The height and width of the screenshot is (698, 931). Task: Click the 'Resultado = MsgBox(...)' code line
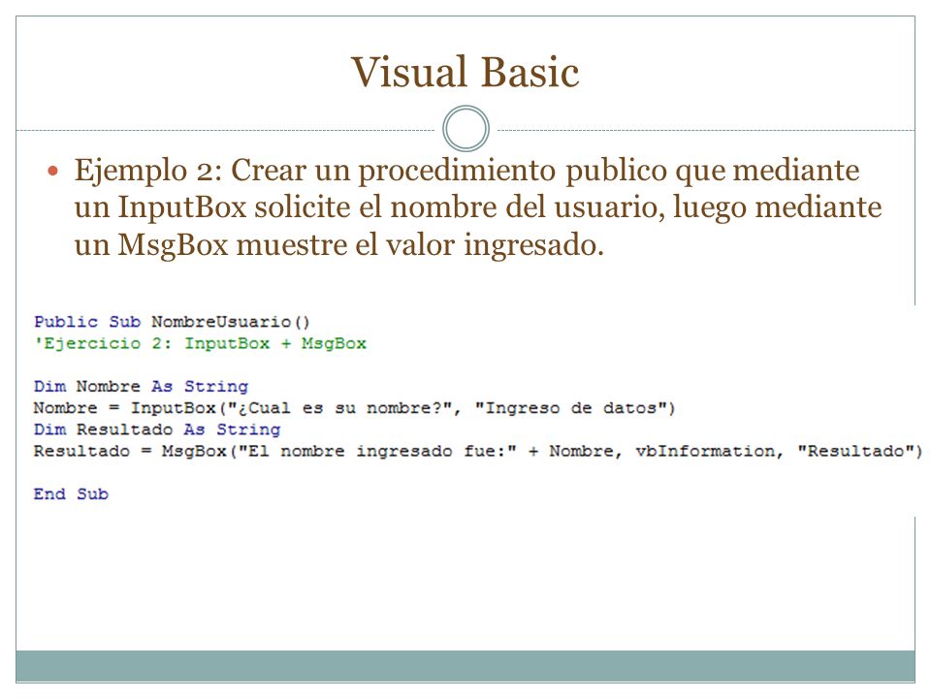pos(478,451)
